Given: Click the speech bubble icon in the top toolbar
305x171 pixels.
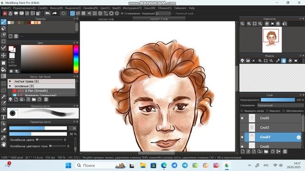Looking at the screenshot, I should (16, 13).
